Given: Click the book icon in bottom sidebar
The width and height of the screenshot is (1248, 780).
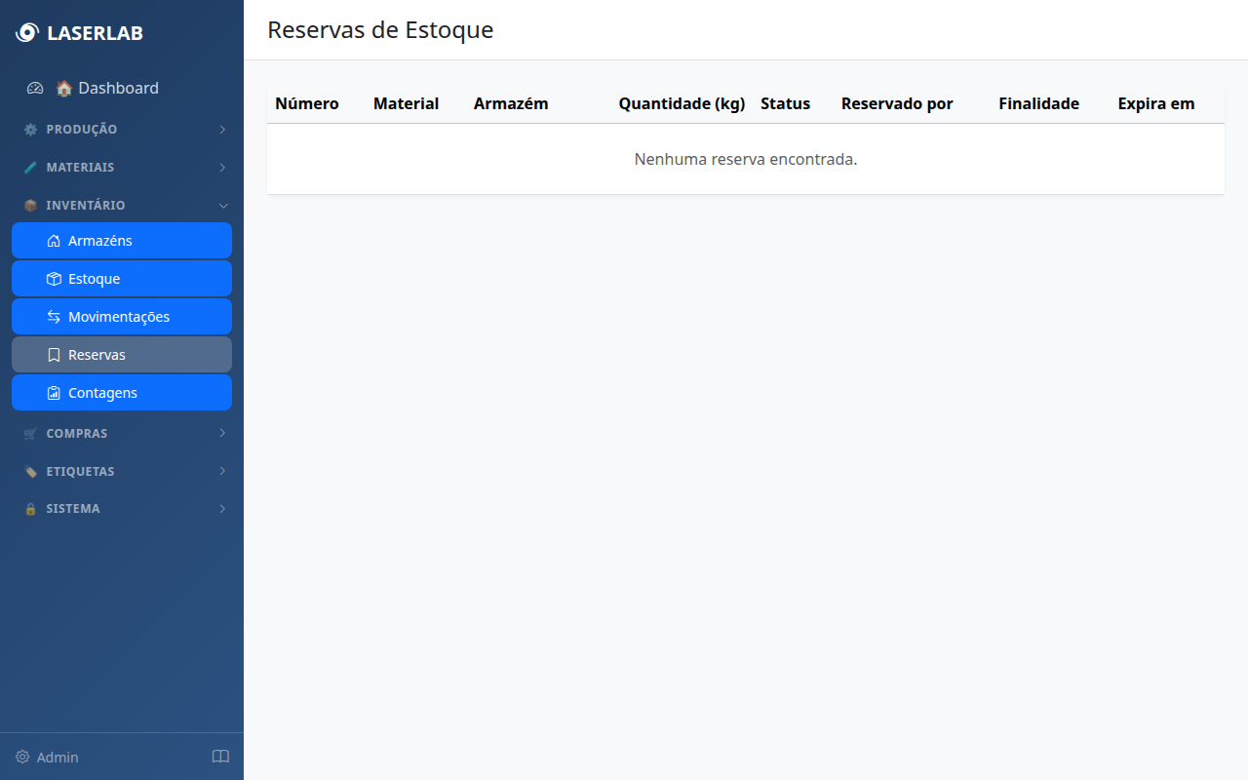Looking at the screenshot, I should [220, 757].
